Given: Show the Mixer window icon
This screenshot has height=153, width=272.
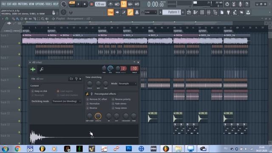Looking at the screenshot, I should [209, 12].
